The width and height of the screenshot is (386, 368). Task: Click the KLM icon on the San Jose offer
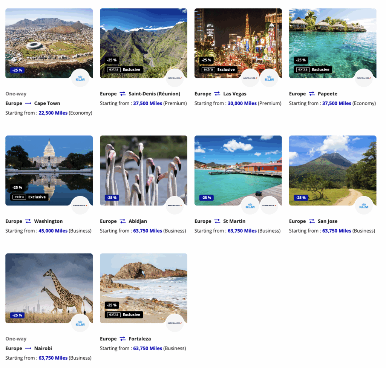tap(364, 205)
